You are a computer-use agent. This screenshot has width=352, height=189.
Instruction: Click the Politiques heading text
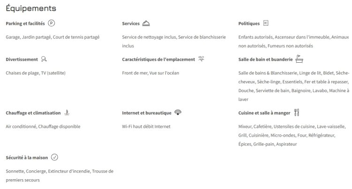249,23
